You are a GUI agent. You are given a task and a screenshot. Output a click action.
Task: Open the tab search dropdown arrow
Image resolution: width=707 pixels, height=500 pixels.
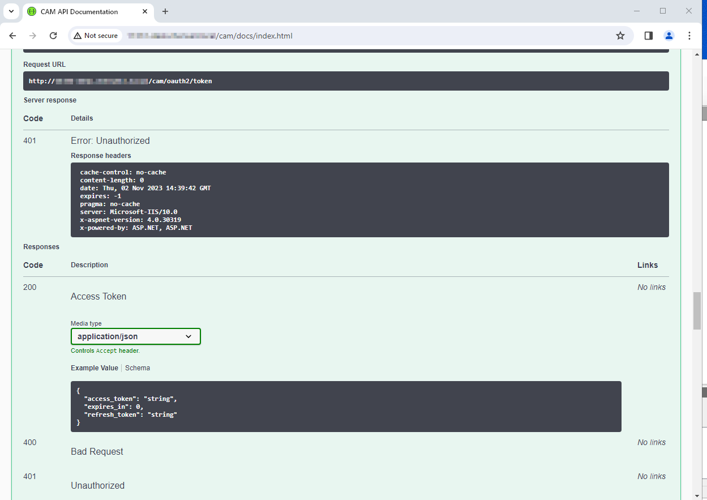click(x=11, y=11)
